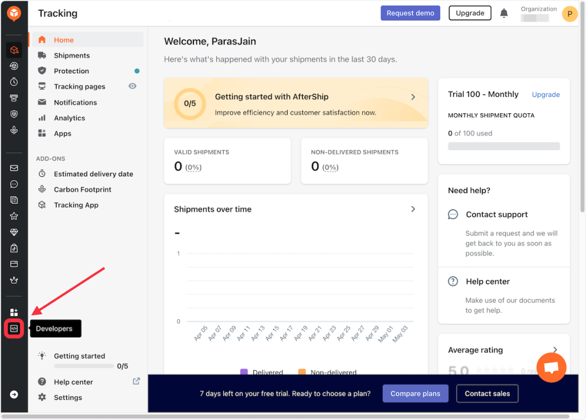Click the user avatar P icon
586x420 pixels.
click(x=569, y=14)
